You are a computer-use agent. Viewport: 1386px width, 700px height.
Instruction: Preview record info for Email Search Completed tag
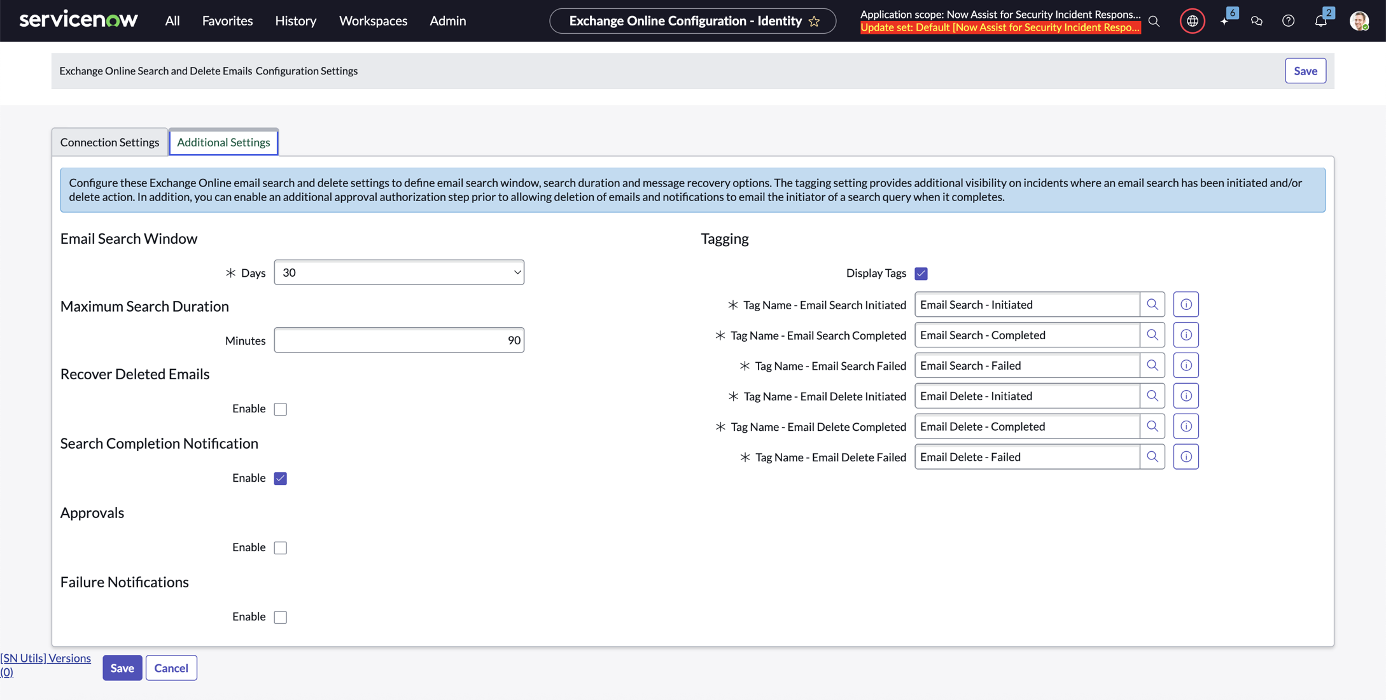(1186, 335)
